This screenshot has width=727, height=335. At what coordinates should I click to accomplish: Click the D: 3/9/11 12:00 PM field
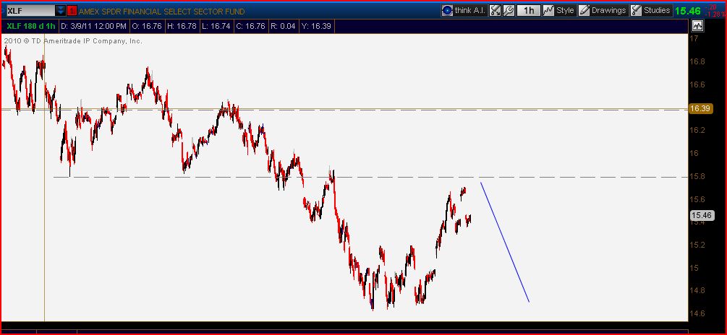(x=93, y=27)
